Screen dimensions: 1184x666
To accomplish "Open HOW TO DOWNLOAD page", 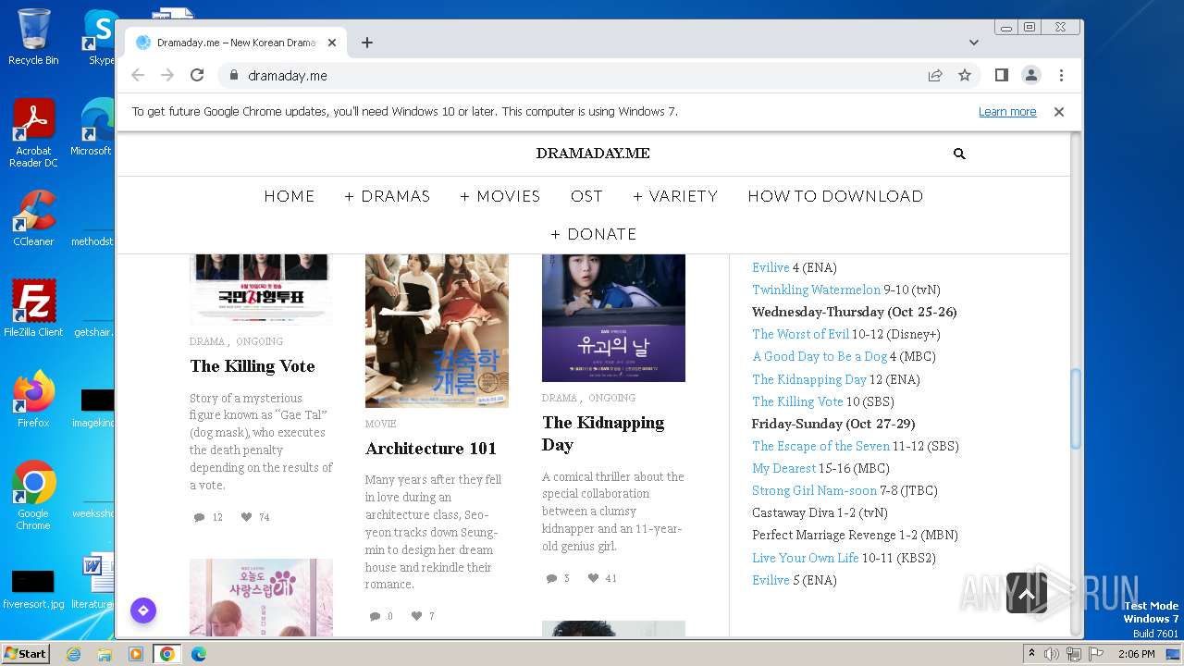I will [835, 196].
